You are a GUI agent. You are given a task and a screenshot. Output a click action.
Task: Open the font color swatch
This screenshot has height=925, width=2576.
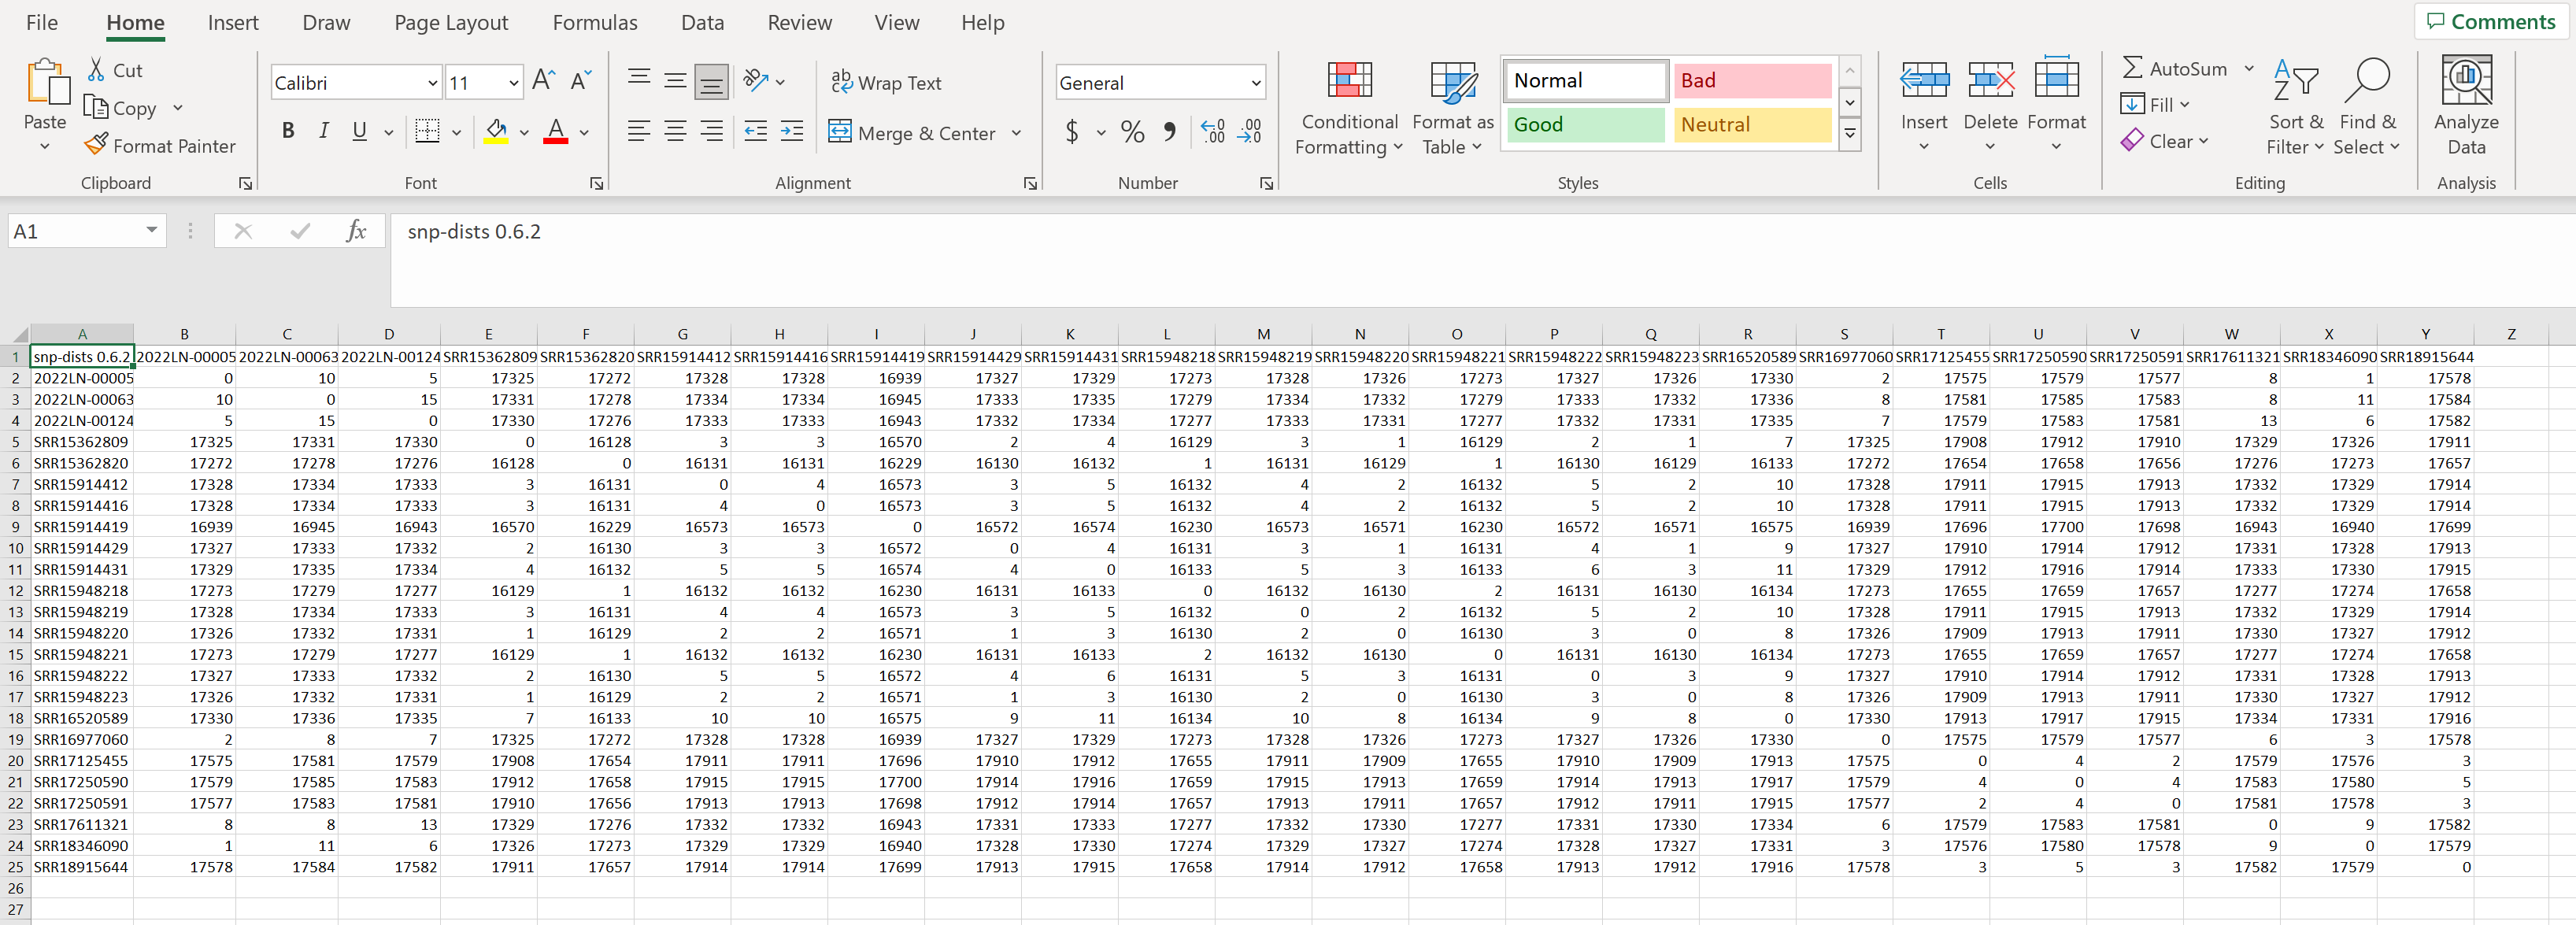click(x=556, y=131)
